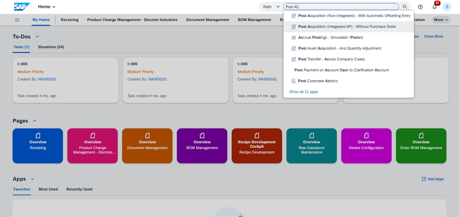Image resolution: width=460 pixels, height=217 pixels.
Task: Expand the To-Dos section chevron
Action: [x=37, y=37]
